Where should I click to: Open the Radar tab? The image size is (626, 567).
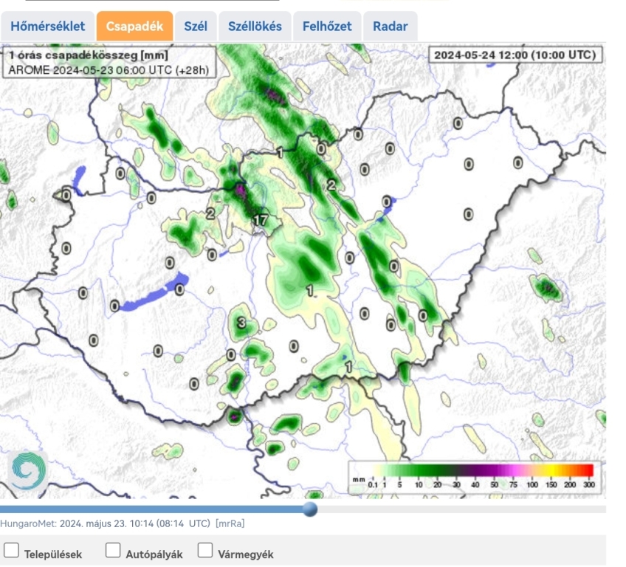coord(391,27)
